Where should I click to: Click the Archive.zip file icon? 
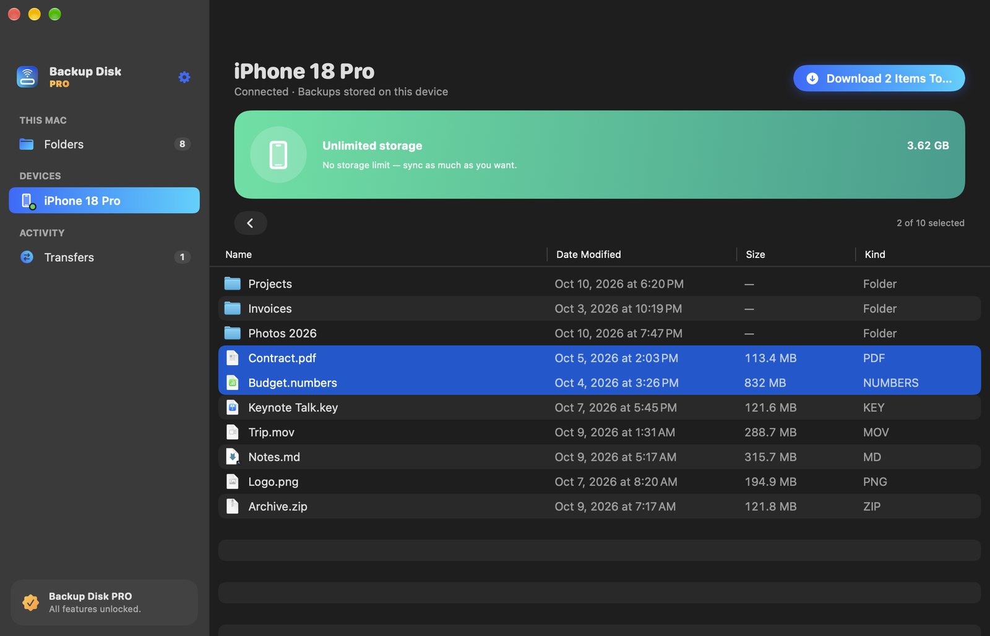point(233,507)
